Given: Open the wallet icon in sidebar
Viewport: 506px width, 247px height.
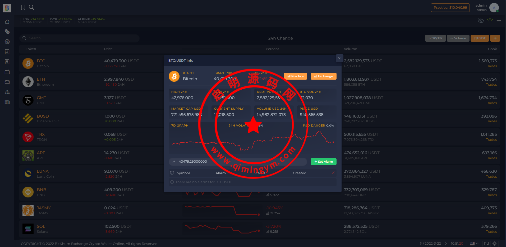Looking at the screenshot, I should click(x=7, y=72).
